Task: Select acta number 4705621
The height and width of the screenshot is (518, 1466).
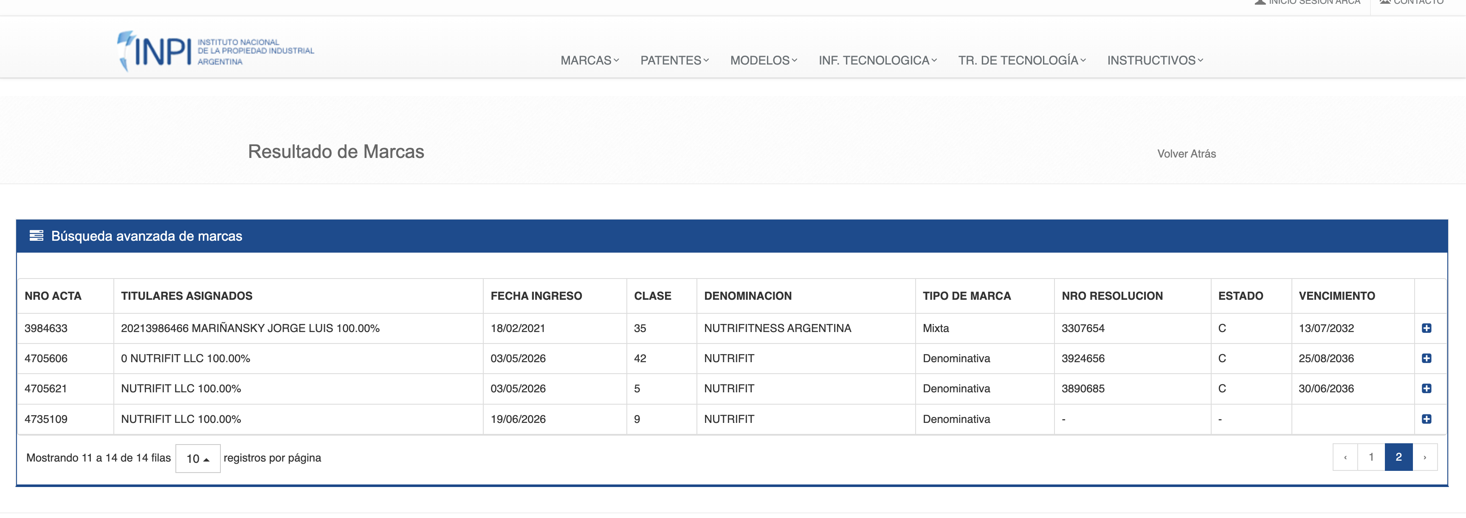Action: pyautogui.click(x=45, y=389)
